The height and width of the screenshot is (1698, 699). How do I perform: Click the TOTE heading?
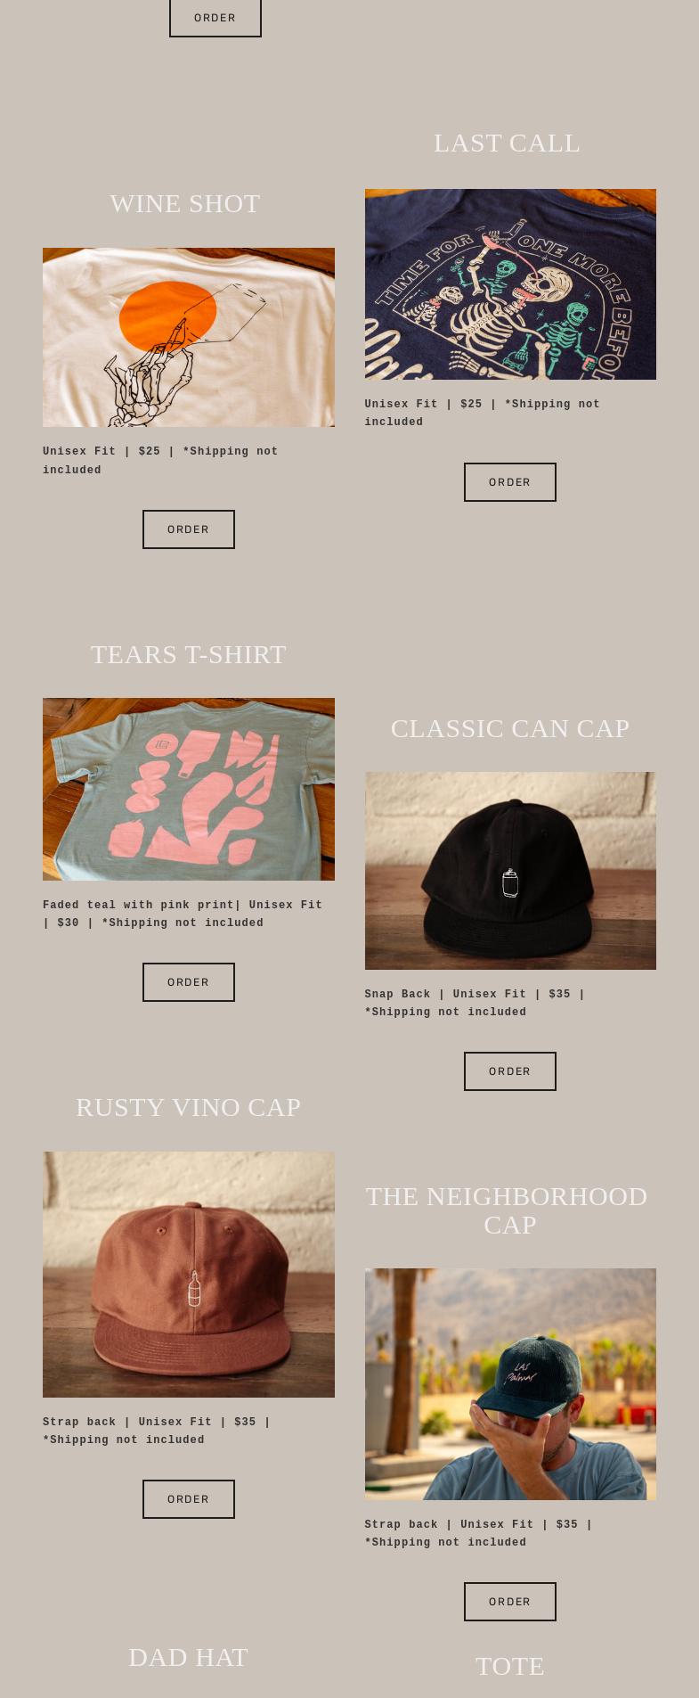pyautogui.click(x=510, y=1666)
